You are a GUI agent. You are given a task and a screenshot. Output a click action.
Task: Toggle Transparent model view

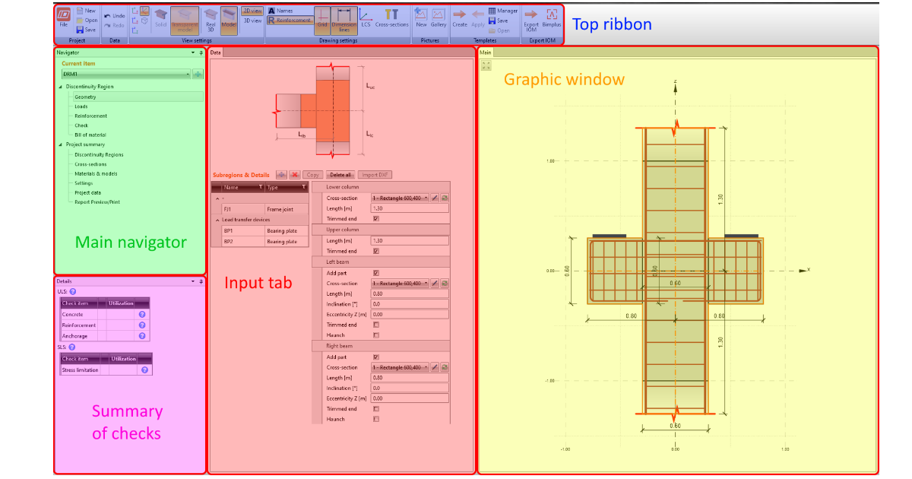tap(185, 20)
